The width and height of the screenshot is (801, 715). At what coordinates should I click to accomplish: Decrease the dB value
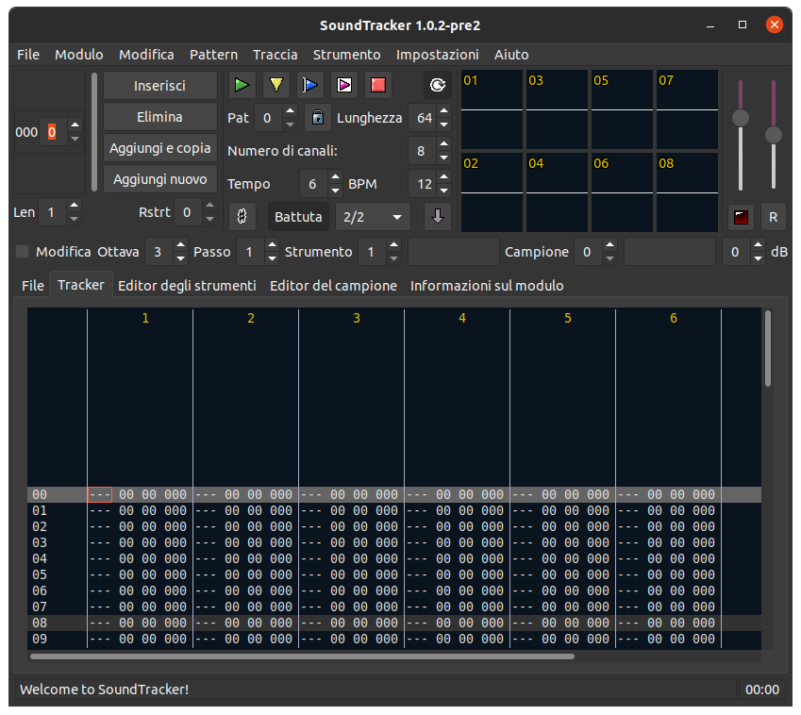tap(759, 258)
